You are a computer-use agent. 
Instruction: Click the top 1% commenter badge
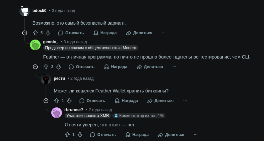point(138,116)
